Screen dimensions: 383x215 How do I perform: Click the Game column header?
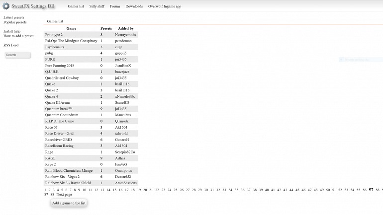click(71, 28)
